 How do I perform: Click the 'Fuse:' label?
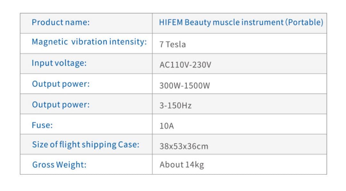[42, 125]
